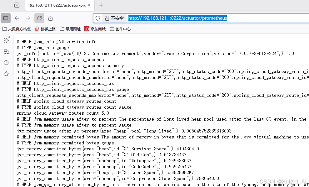
Task: Click the G1 Survivor Space committed bytes line
Action: tap(108, 149)
